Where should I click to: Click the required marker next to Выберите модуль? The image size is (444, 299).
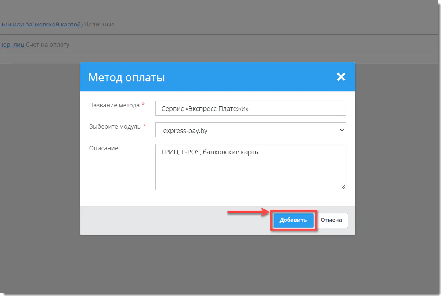144,126
